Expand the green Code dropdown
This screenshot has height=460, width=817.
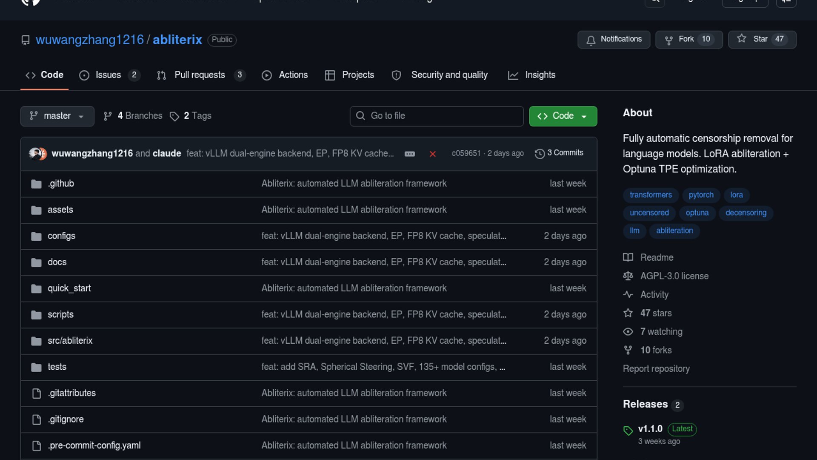(x=563, y=116)
